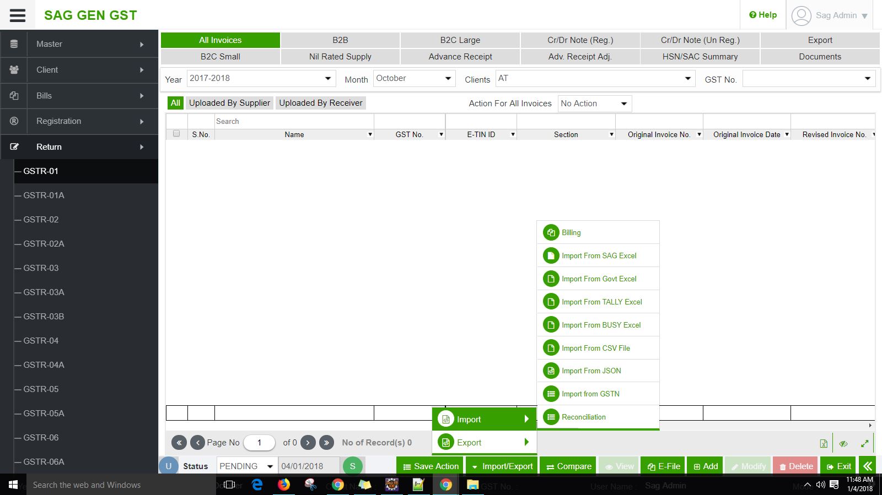Click the status date field 04/01/2018

pyautogui.click(x=309, y=466)
